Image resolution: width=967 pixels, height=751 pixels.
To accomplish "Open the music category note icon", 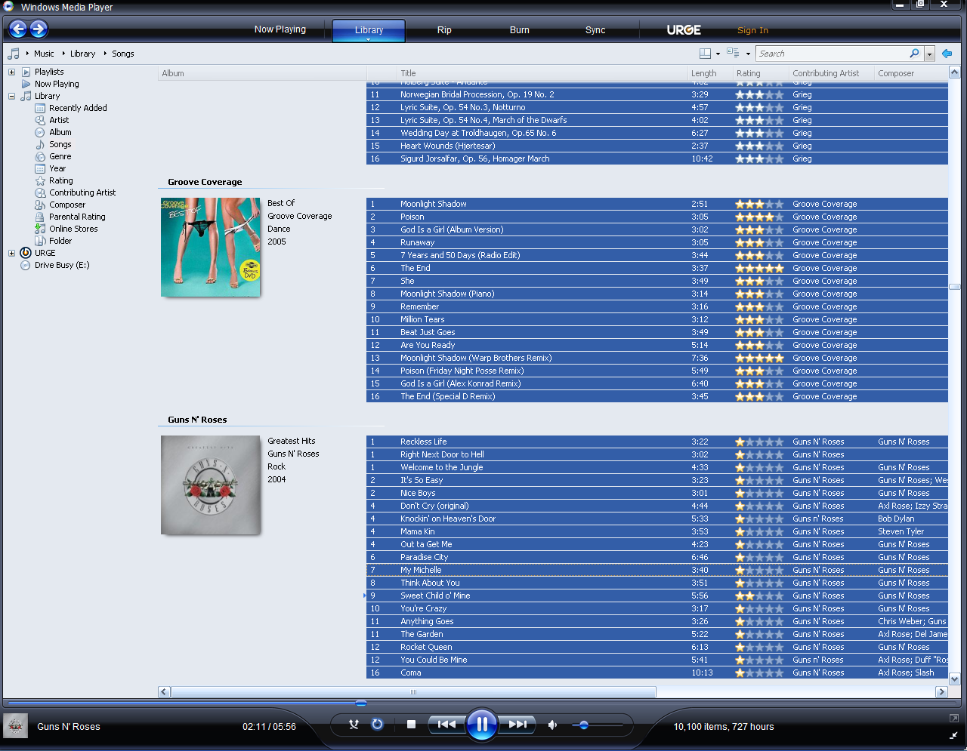I will pyautogui.click(x=13, y=54).
